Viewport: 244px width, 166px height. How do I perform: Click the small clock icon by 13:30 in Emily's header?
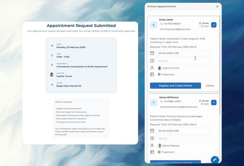pyautogui.click(x=202, y=27)
